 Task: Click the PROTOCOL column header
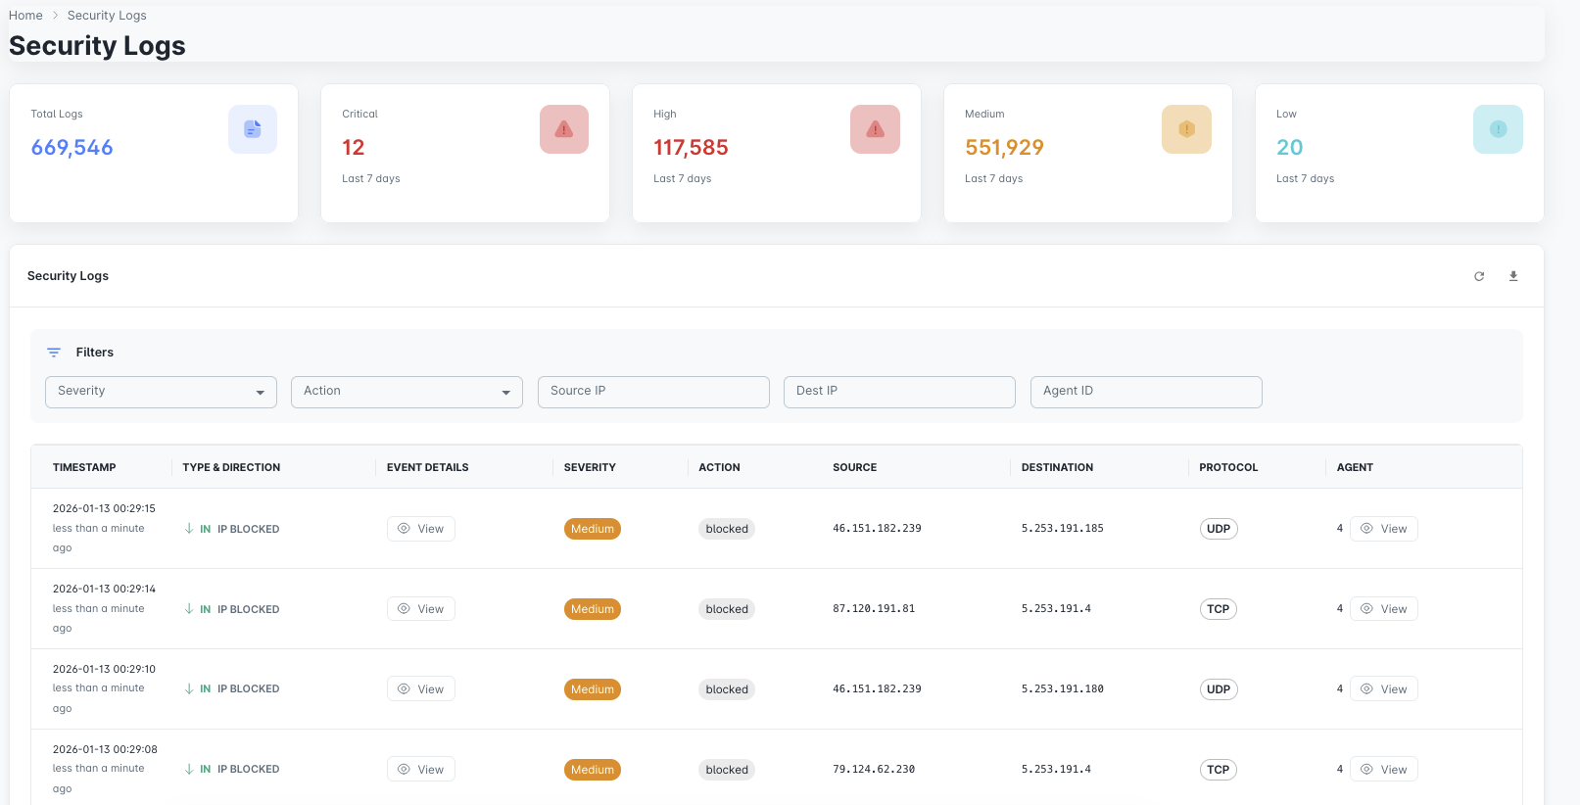pyautogui.click(x=1228, y=468)
